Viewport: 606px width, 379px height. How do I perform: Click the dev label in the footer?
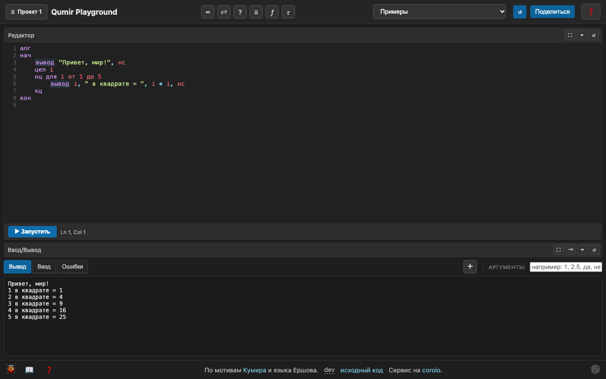pos(330,370)
